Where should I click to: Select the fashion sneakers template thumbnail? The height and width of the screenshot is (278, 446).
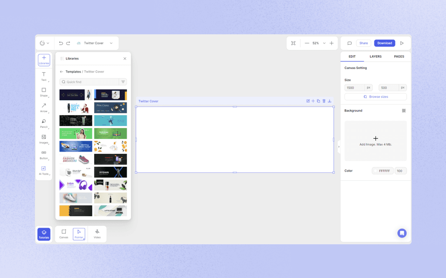[x=75, y=159]
